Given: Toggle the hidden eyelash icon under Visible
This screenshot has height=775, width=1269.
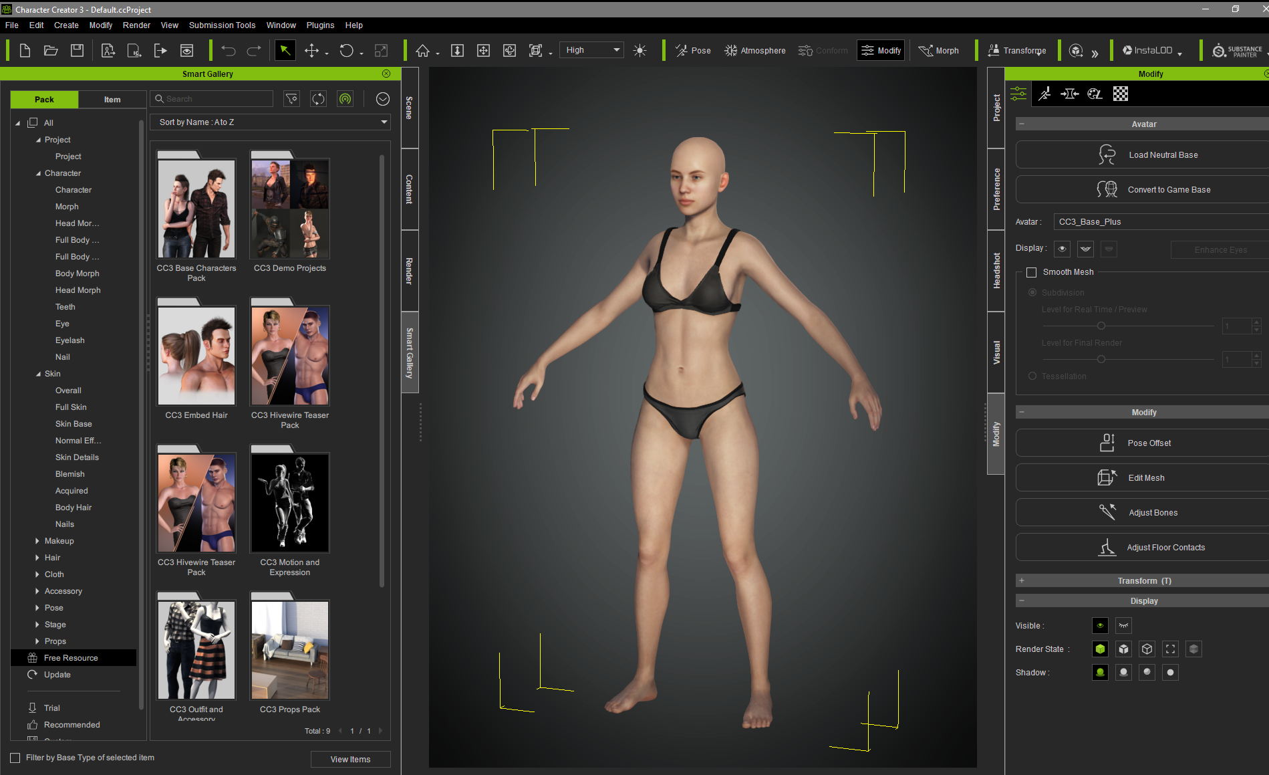Looking at the screenshot, I should pyautogui.click(x=1123, y=626).
